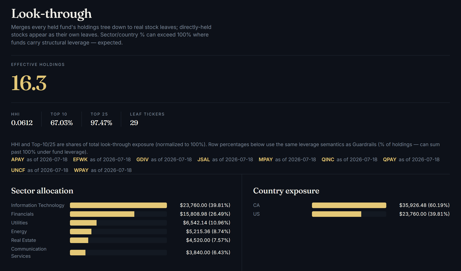Click the Financials sector bar
This screenshot has width=461, height=271.
click(x=118, y=214)
